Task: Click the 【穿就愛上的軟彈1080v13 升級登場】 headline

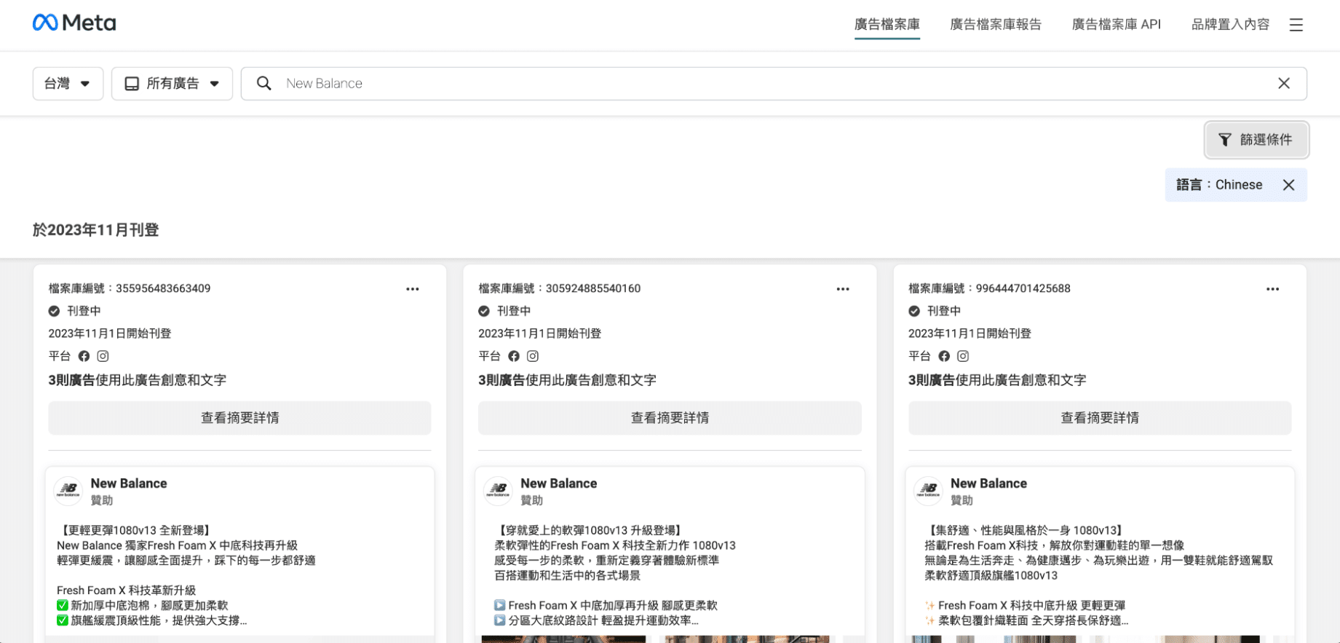Action: tap(590, 530)
